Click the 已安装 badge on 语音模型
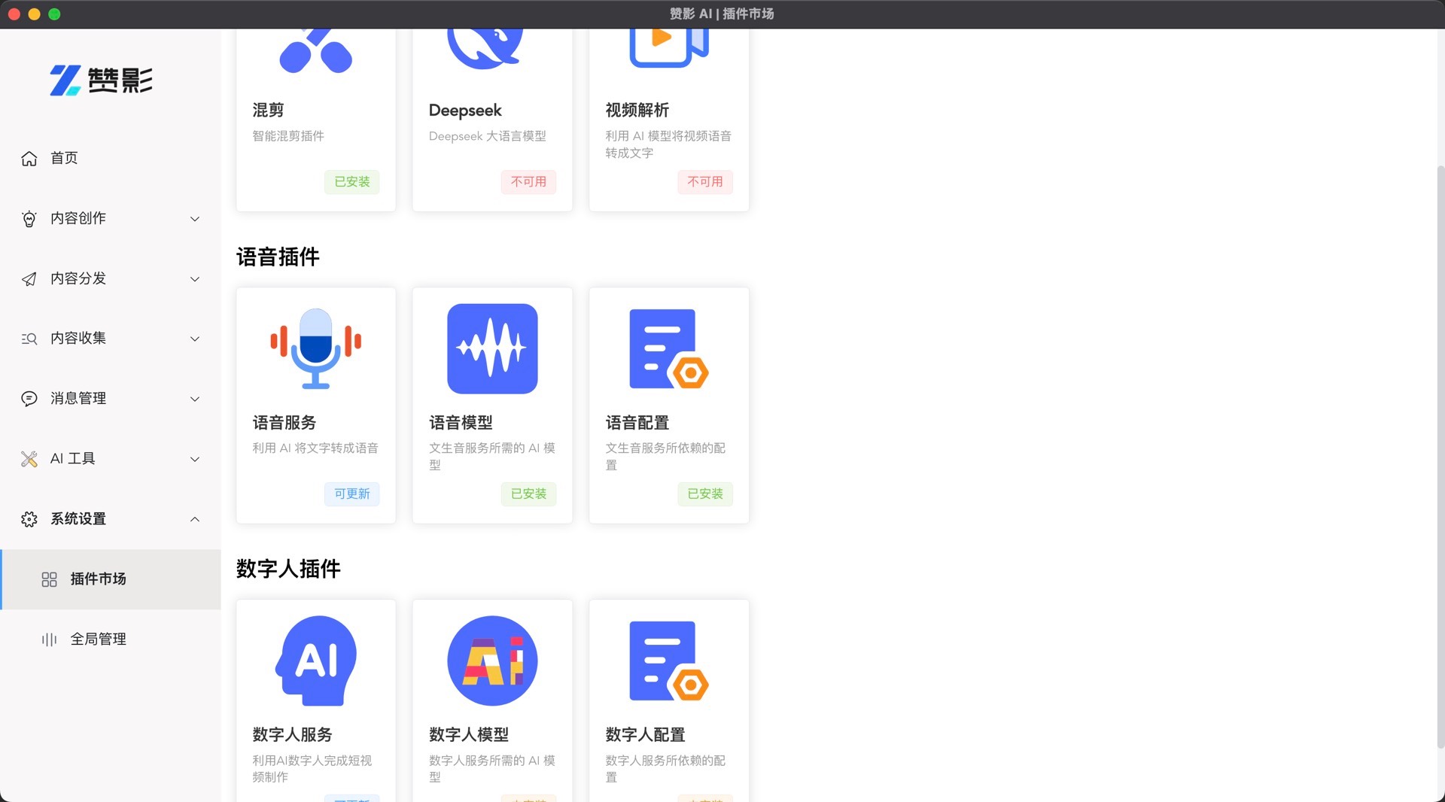The width and height of the screenshot is (1445, 802). [528, 494]
